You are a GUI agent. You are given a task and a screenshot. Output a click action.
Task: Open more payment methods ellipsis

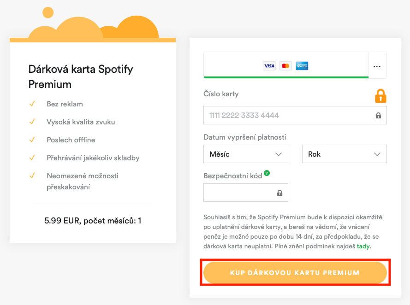click(377, 66)
